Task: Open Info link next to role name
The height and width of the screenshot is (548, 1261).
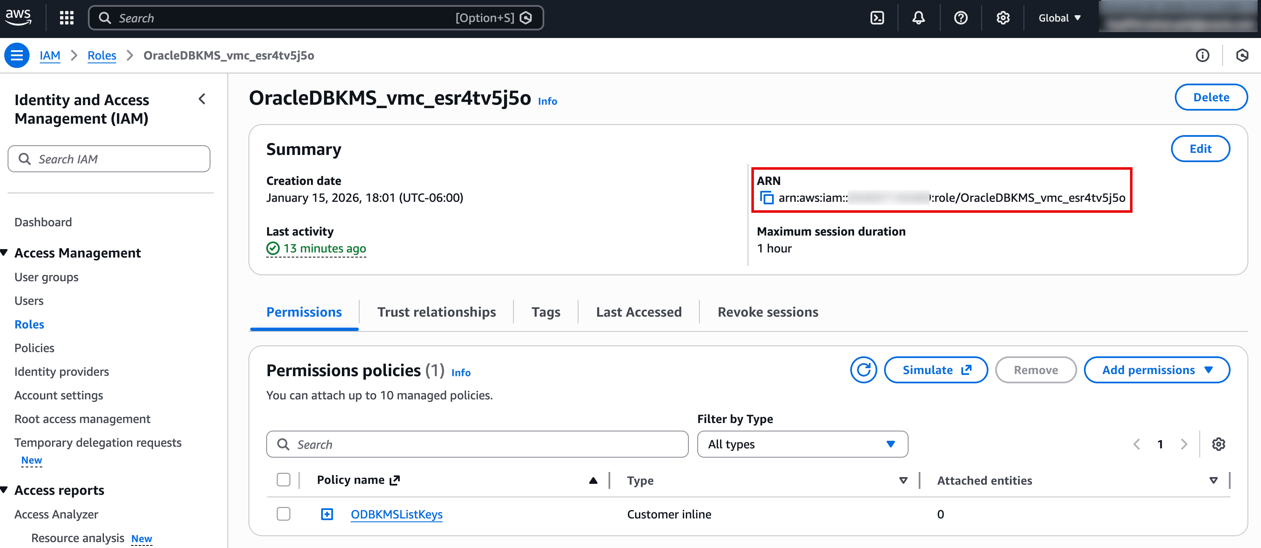Action: 547,101
